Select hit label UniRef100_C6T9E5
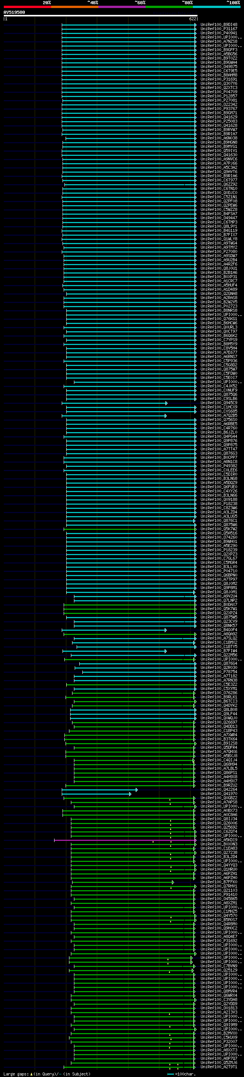 click(x=219, y=71)
